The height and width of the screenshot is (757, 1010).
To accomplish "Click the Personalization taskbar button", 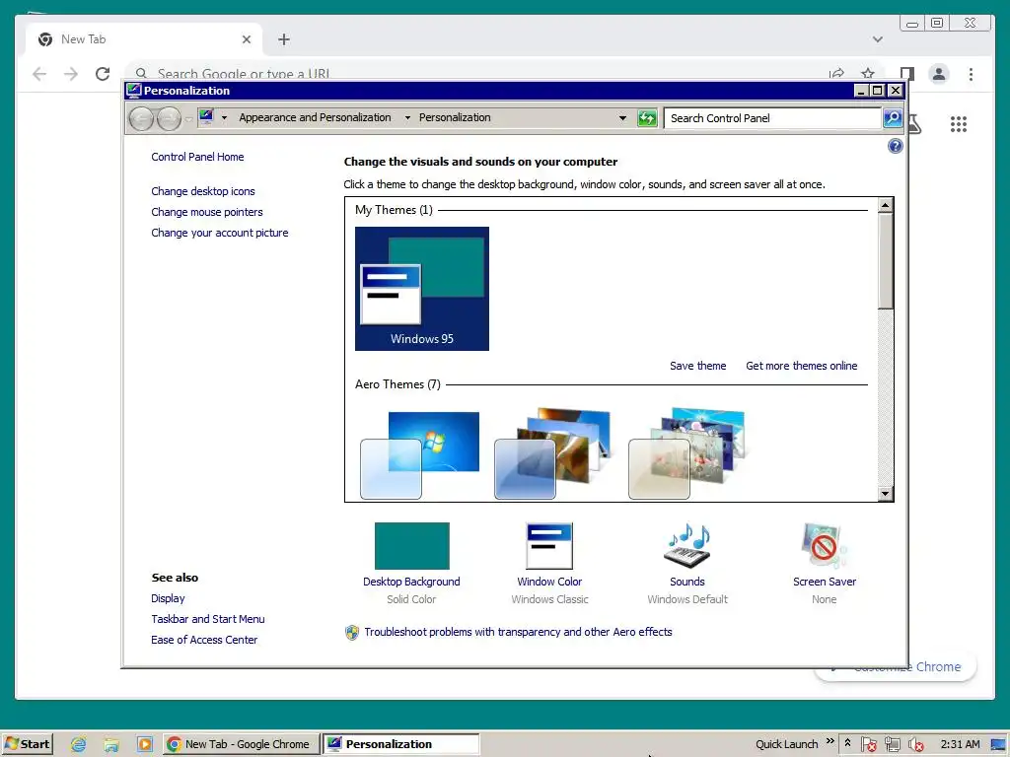I will point(401,744).
